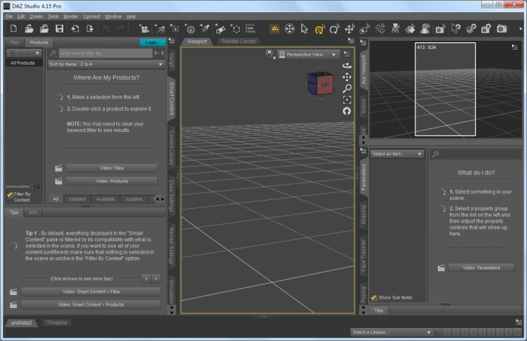Click the Render camera icon
527x341 pixels.
[x=502, y=29]
